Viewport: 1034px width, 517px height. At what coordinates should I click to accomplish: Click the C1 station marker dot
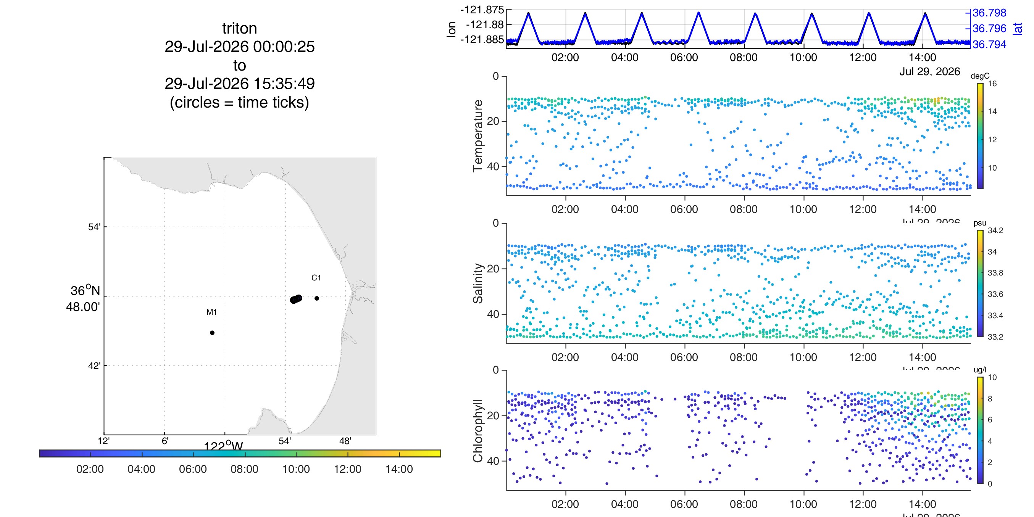pyautogui.click(x=317, y=298)
